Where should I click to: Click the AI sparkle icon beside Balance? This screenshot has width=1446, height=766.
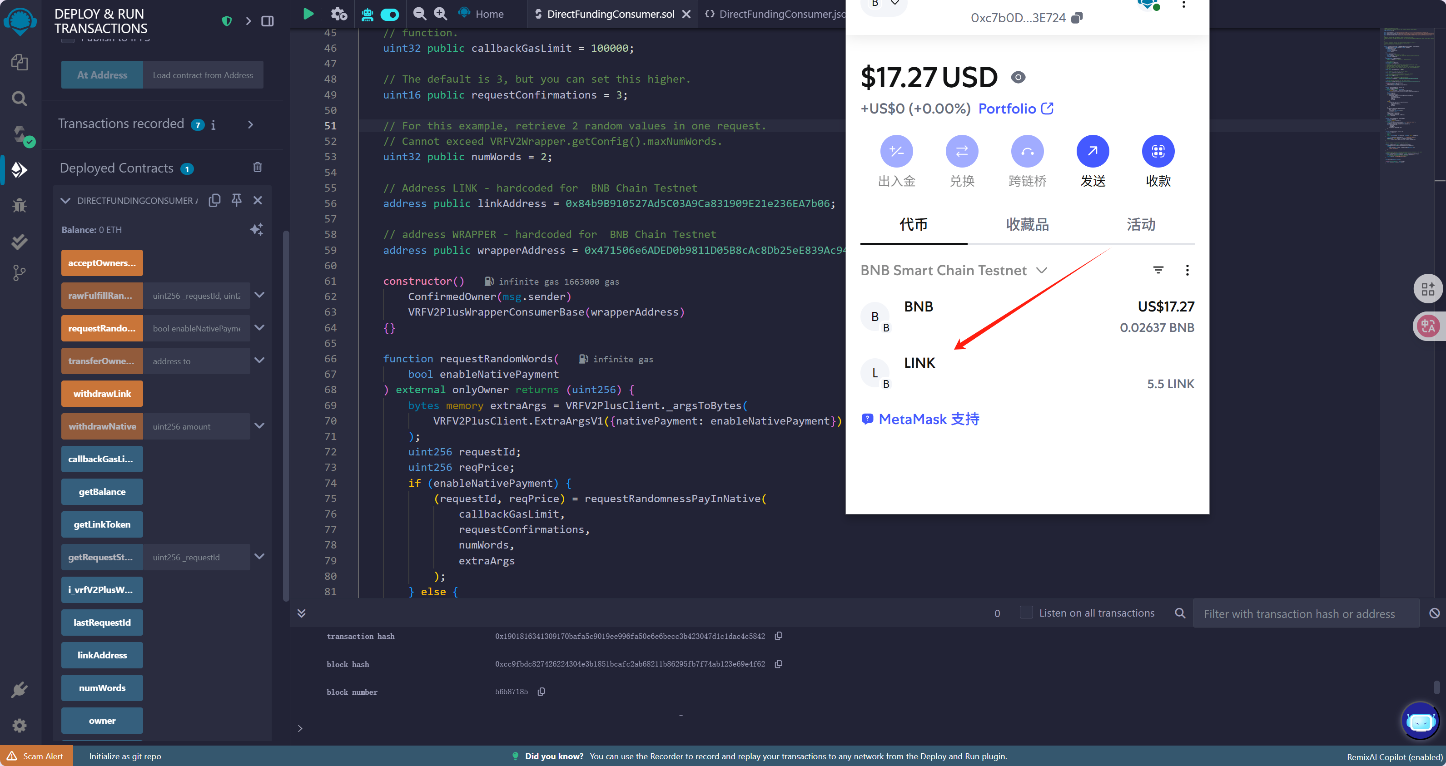tap(257, 229)
